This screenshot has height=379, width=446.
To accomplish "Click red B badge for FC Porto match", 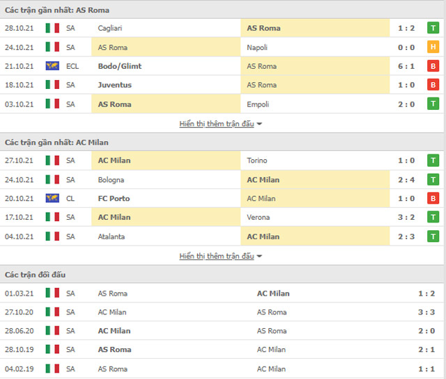I will (433, 198).
